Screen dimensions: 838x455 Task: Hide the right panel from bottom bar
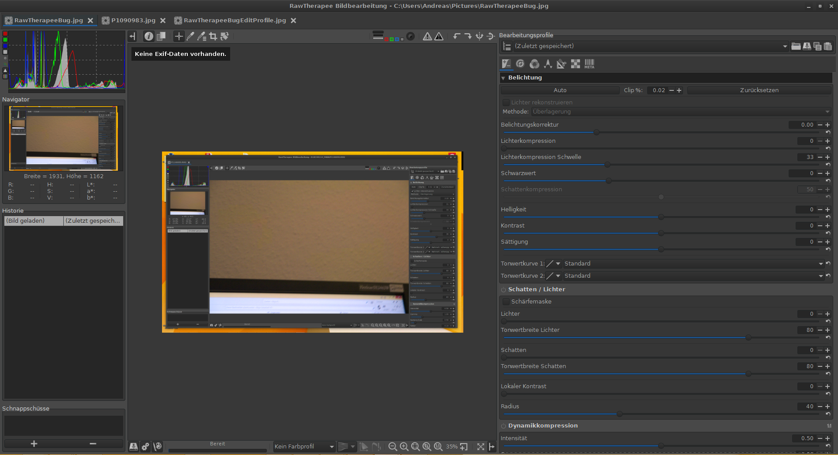[492, 446]
